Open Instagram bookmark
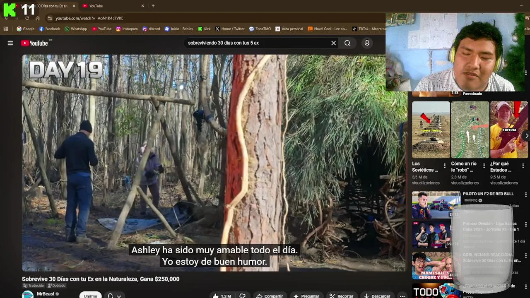Screen dimensions: 530x298 127,29
